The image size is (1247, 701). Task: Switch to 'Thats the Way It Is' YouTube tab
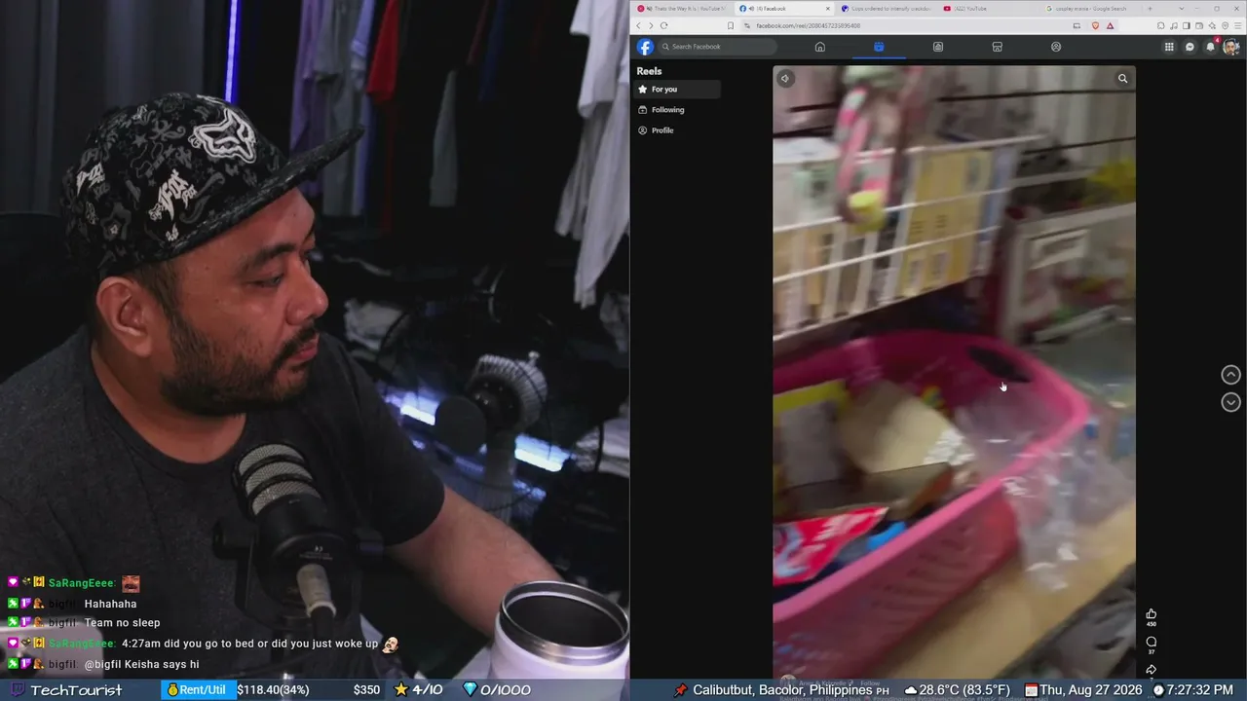[680, 9]
